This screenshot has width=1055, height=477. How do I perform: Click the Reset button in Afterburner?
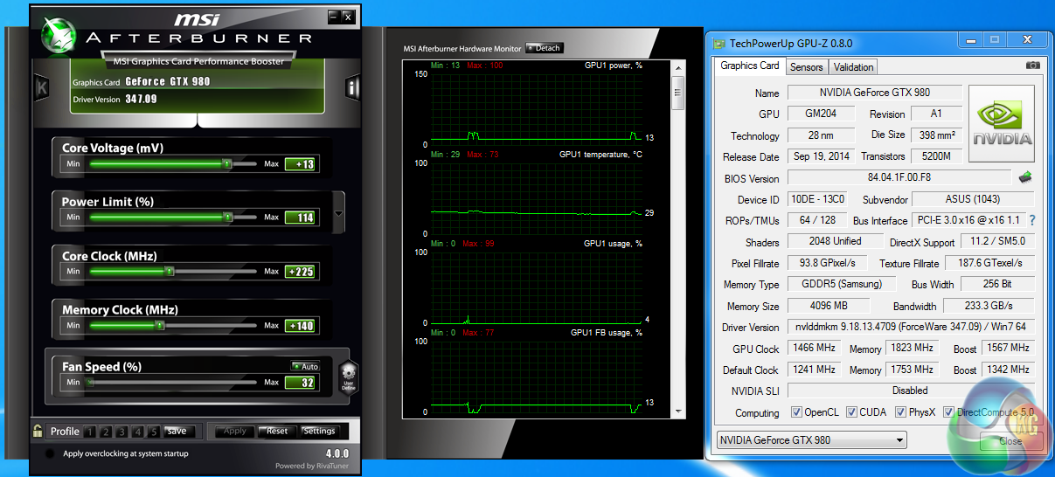click(x=277, y=431)
